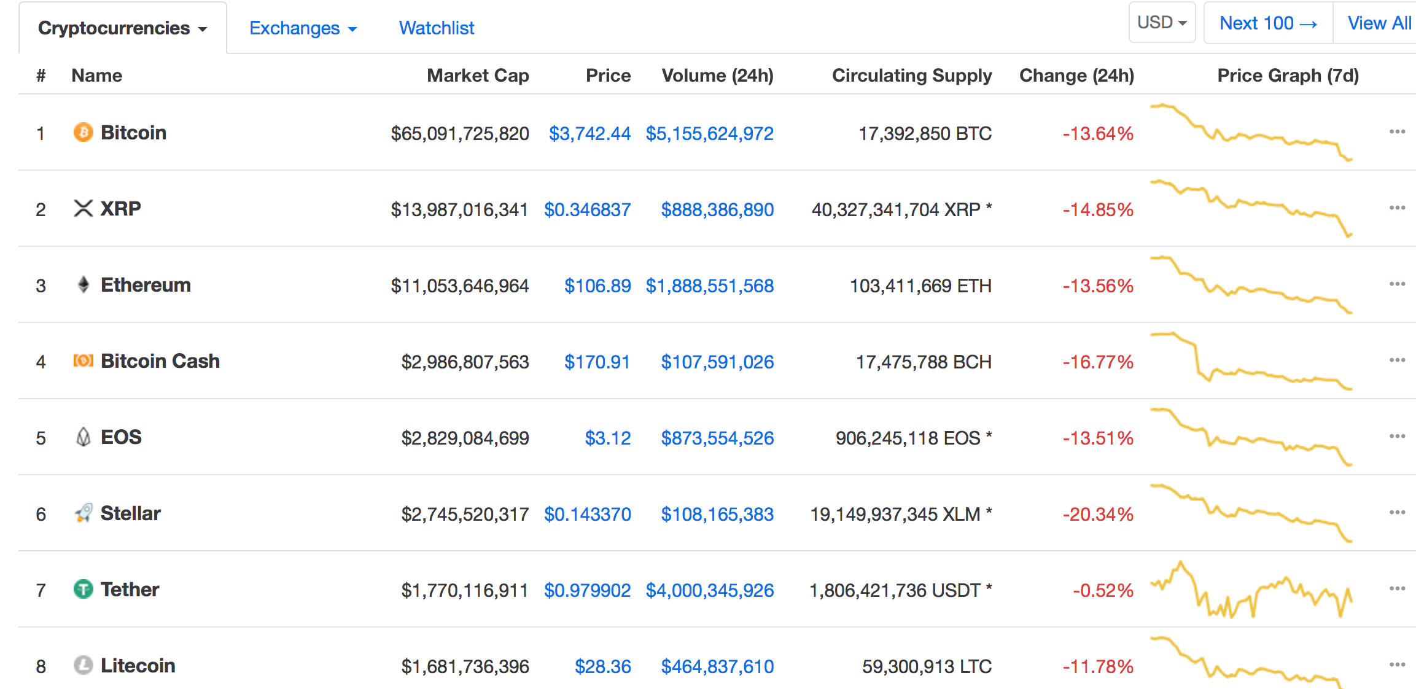Screen dimensions: 1416x689
Task: Click the Tether logo icon
Action: point(84,589)
